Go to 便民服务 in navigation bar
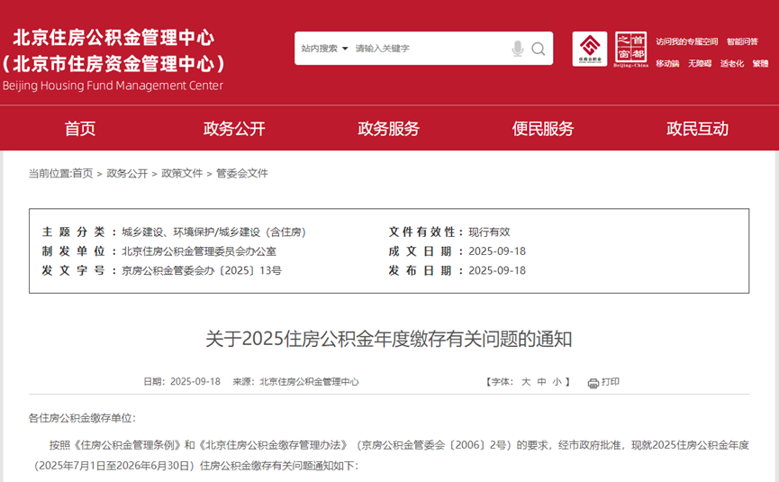779x482 pixels. pos(543,129)
